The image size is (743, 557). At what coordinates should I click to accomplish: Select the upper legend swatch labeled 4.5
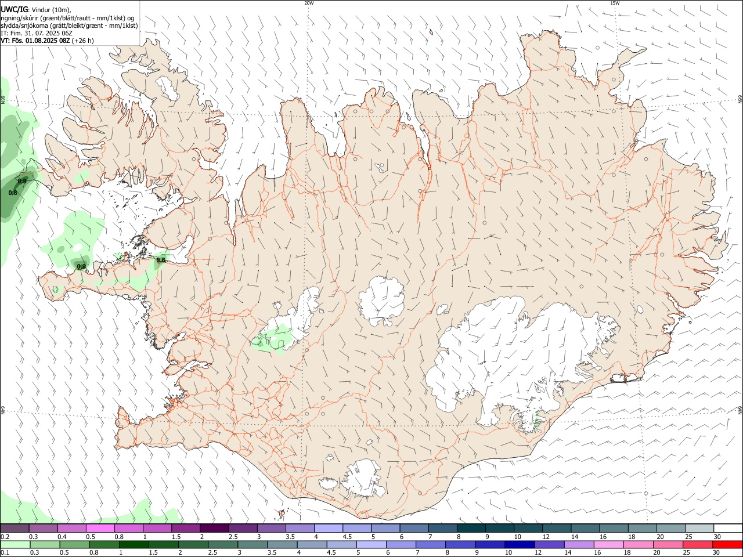[x=357, y=528]
